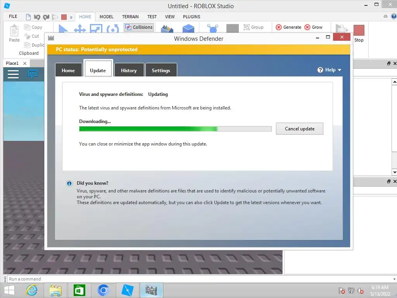
Task: Switch to the TEST ribbon tab
Action: pyautogui.click(x=152, y=17)
